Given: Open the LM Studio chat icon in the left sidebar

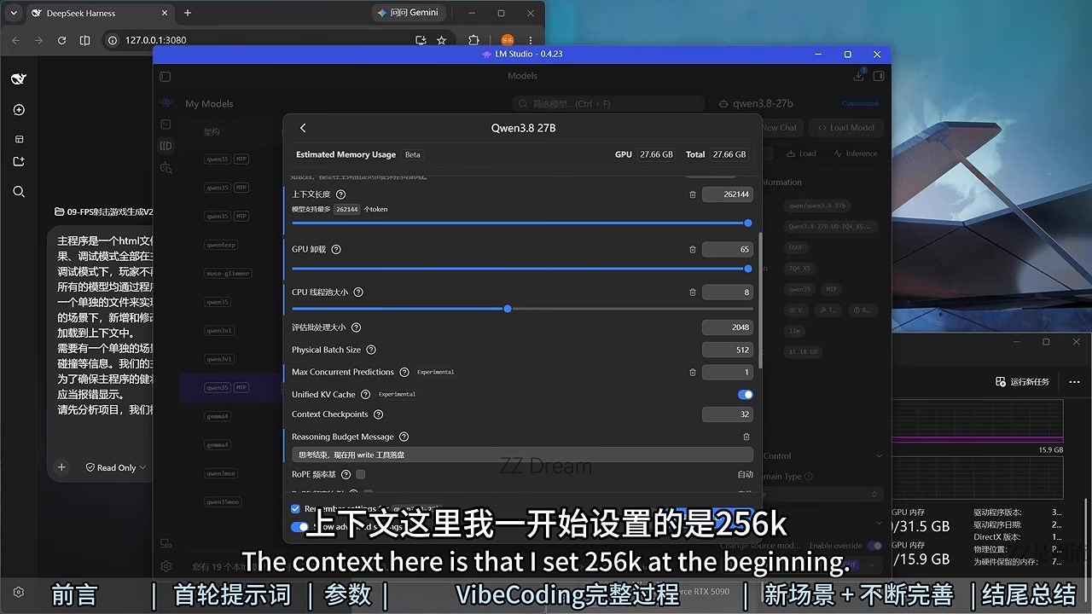Looking at the screenshot, I should (x=166, y=102).
